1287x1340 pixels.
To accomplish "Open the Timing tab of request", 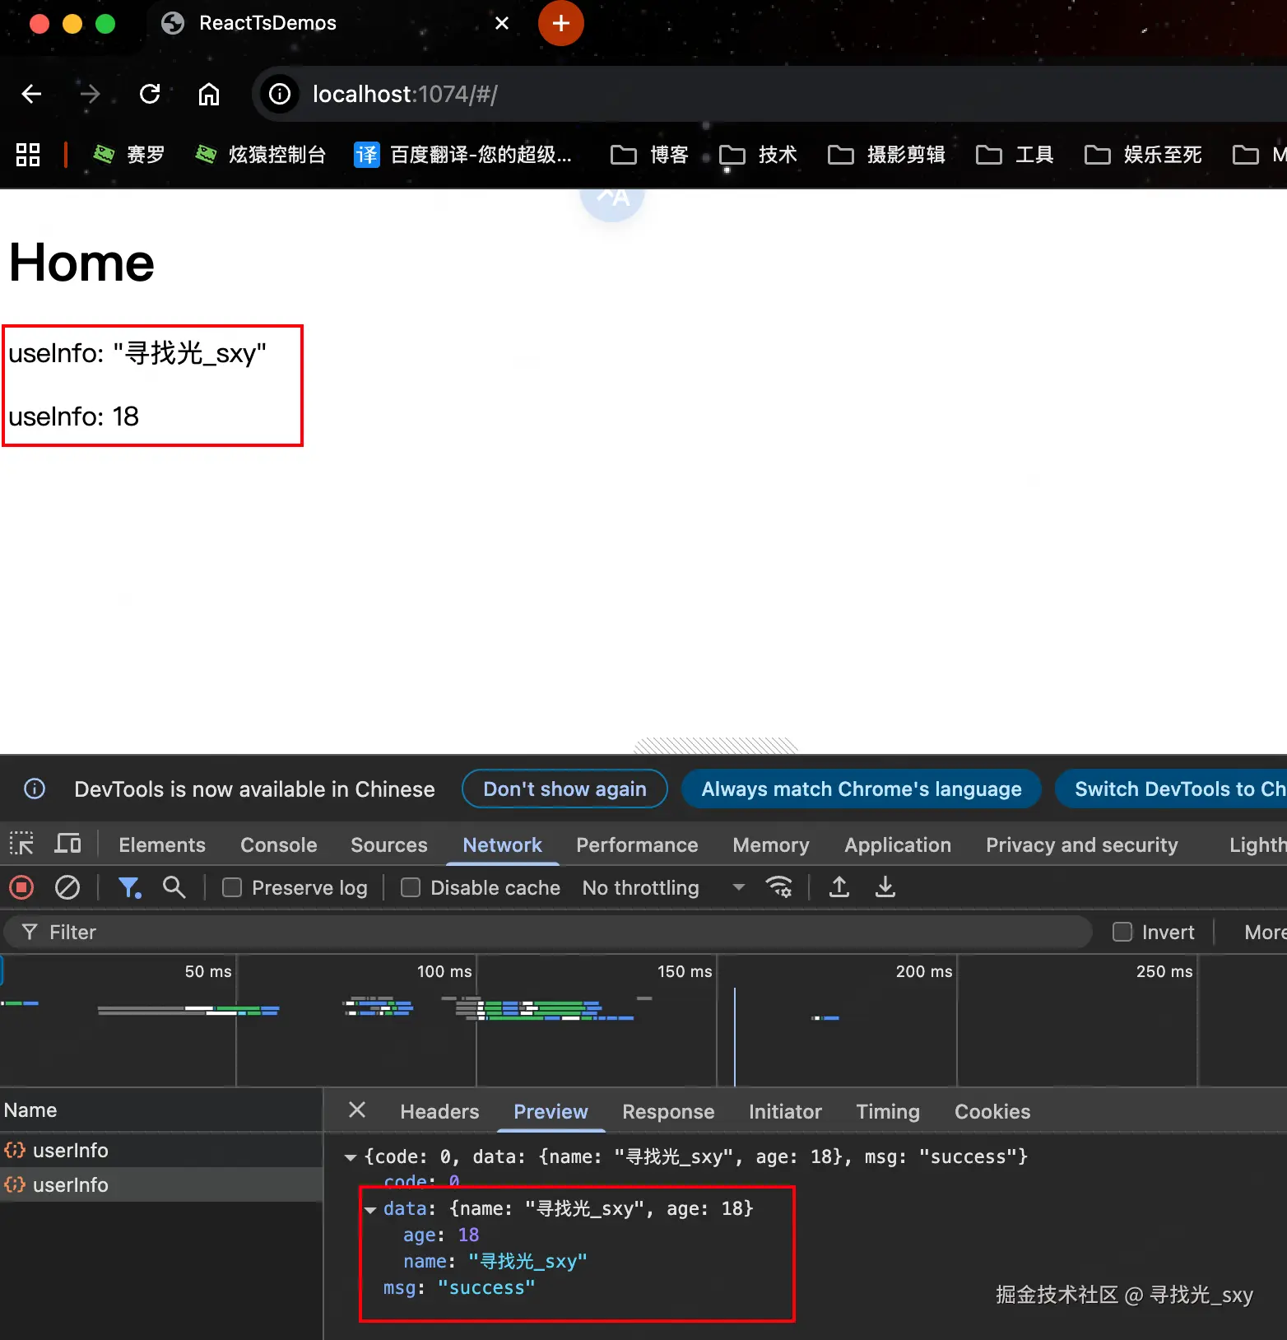I will click(888, 1111).
